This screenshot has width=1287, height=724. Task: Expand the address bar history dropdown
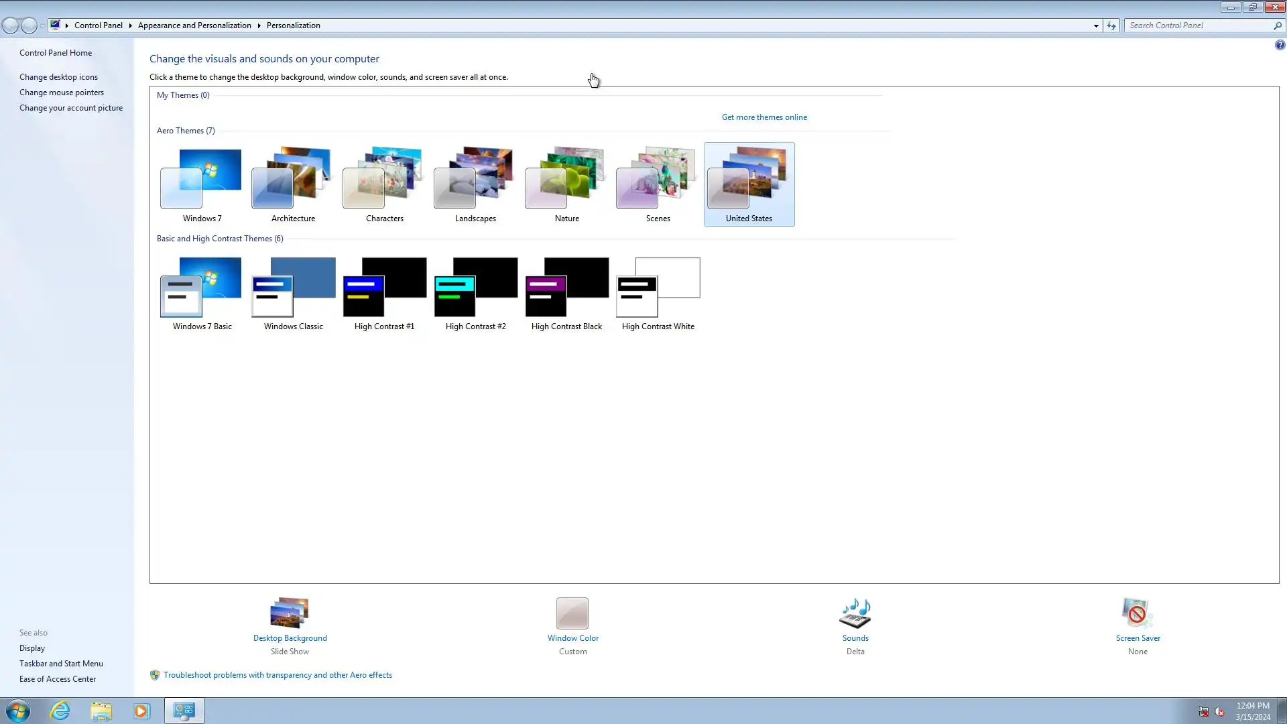point(1096,25)
